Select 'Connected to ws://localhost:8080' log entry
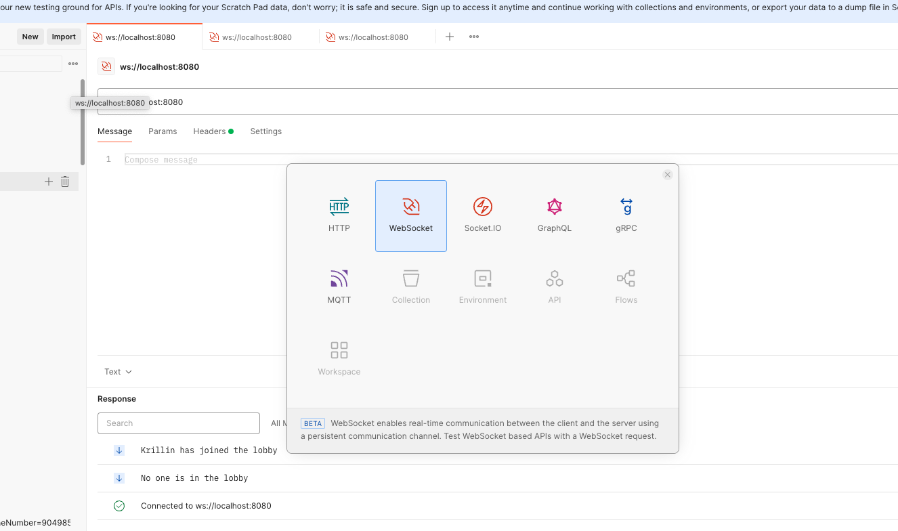This screenshot has width=898, height=531. [x=206, y=506]
